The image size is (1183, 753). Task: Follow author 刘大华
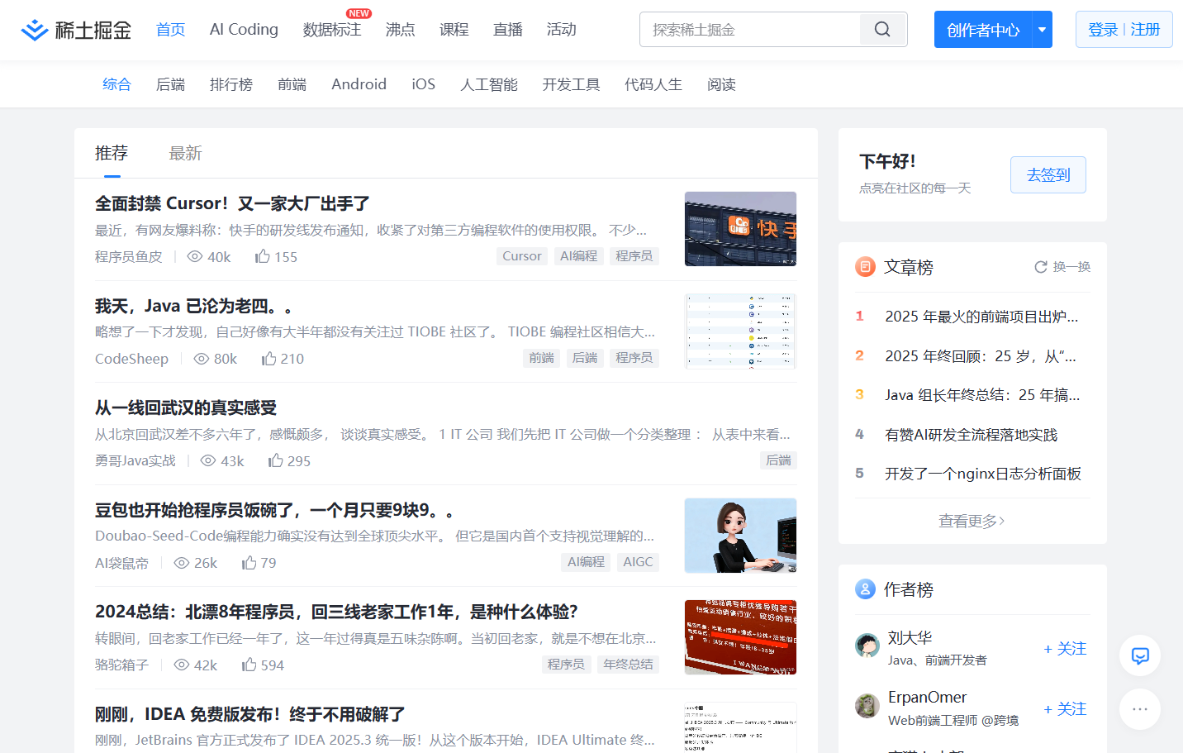1065,649
